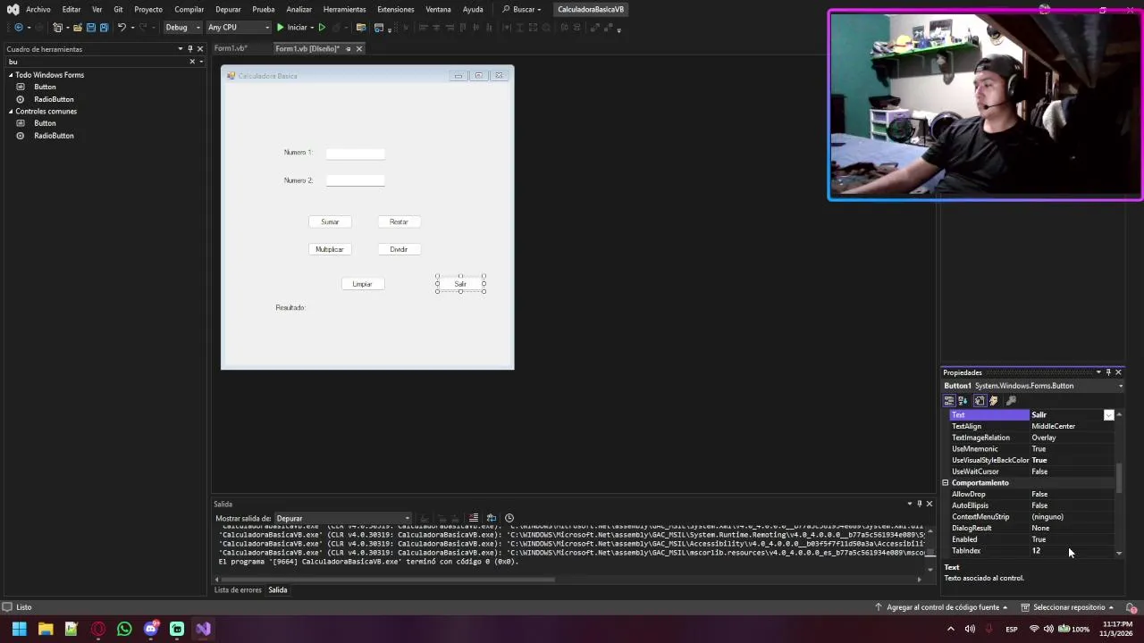1144x643 pixels.
Task: Click the Undo arrow icon
Action: (x=122, y=28)
